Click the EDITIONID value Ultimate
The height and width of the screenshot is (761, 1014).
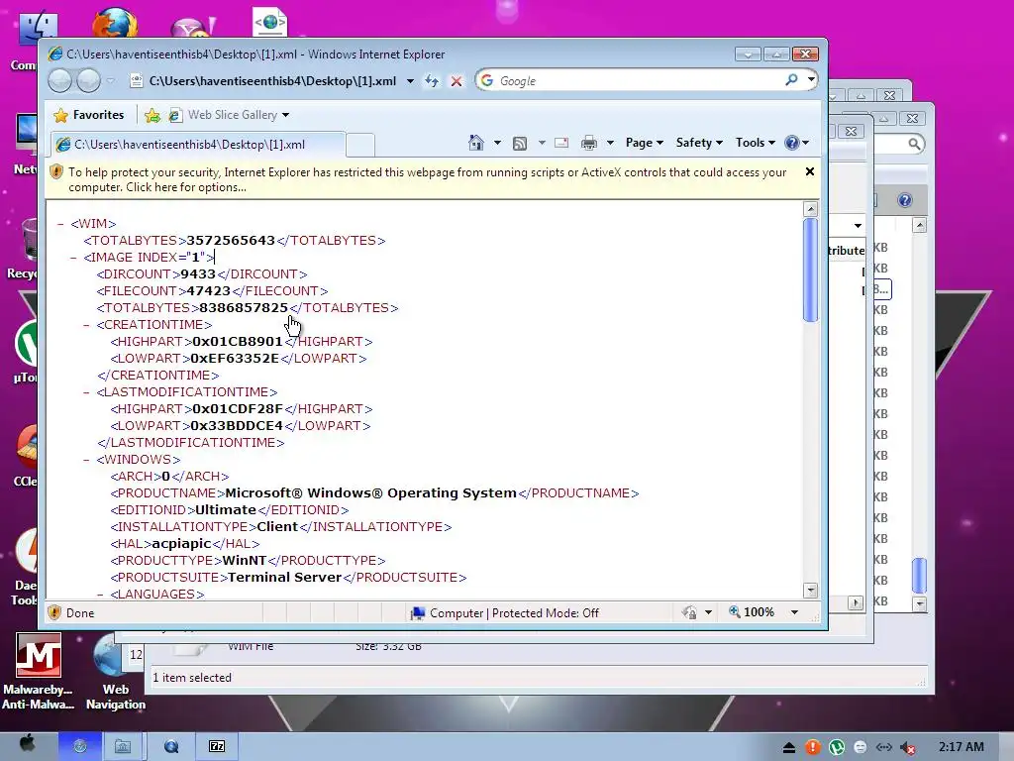[226, 510]
